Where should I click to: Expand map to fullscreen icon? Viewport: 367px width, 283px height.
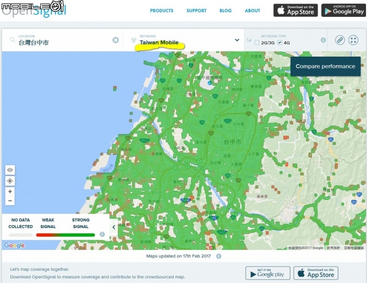point(353,40)
